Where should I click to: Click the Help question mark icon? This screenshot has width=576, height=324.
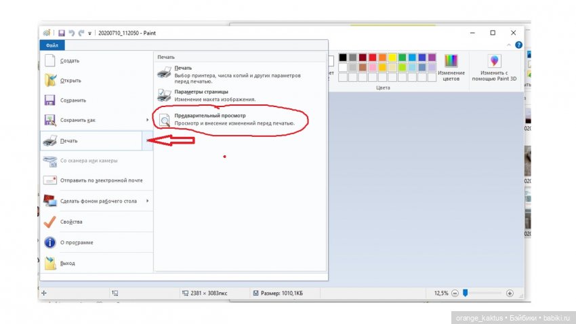tap(518, 45)
